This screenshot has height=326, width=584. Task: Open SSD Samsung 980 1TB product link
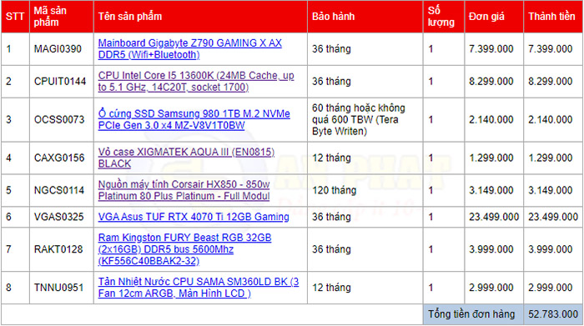tap(194, 119)
